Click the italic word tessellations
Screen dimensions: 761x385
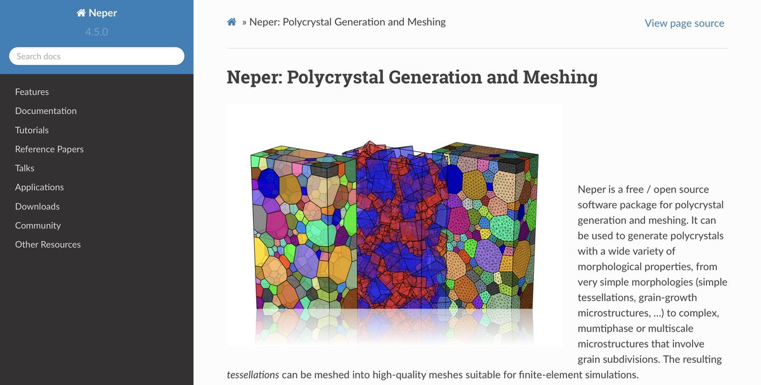pyautogui.click(x=253, y=375)
